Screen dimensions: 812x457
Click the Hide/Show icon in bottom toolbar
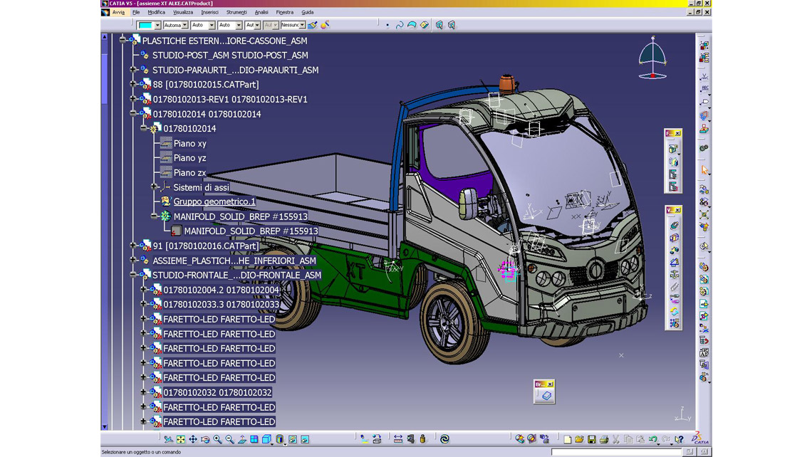pos(293,439)
